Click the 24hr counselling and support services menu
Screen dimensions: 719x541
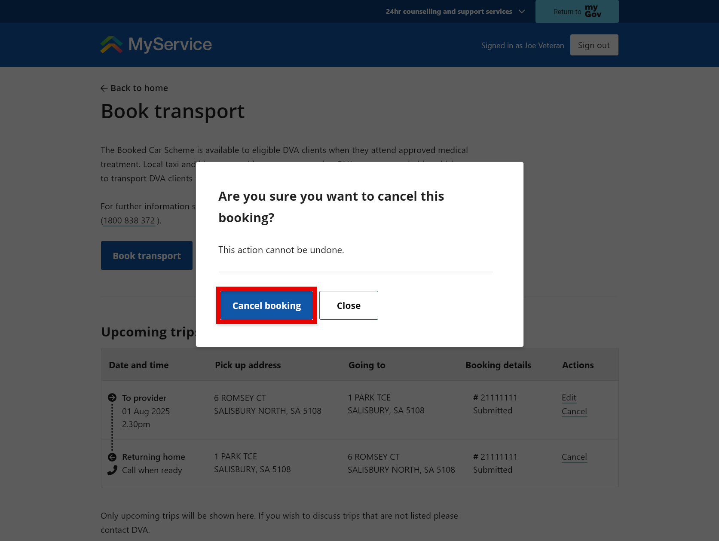point(449,11)
